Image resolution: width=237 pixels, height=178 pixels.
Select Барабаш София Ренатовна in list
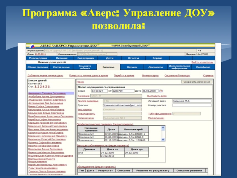[x=44, y=120]
